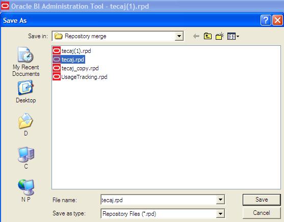284x222 pixels.
Task: Open the N P network shortcut
Action: coord(26,190)
